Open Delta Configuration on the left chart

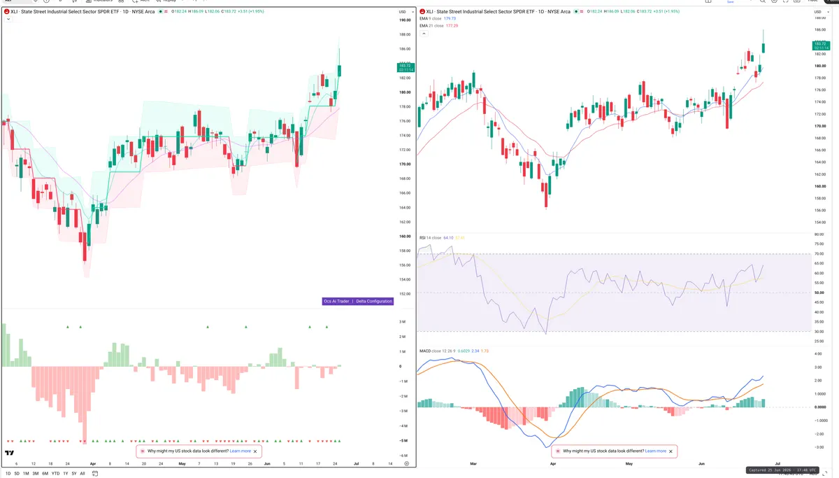click(x=374, y=301)
